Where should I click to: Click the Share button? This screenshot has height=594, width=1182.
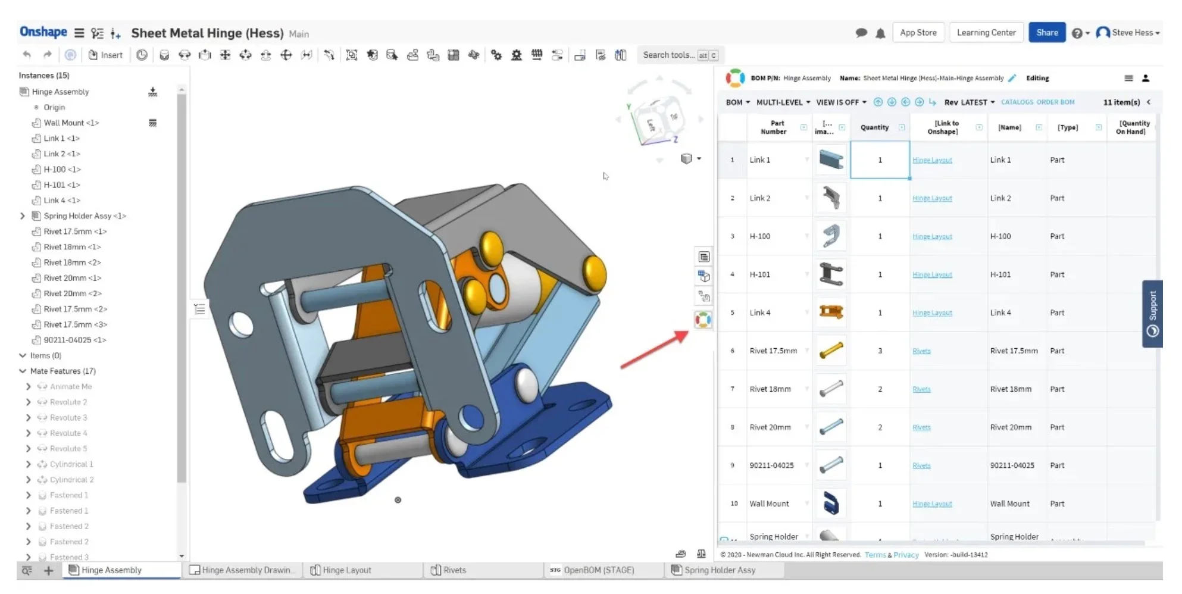click(1046, 33)
